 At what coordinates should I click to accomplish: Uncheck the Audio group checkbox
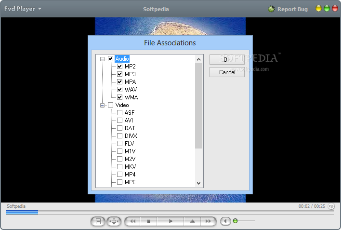110,59
